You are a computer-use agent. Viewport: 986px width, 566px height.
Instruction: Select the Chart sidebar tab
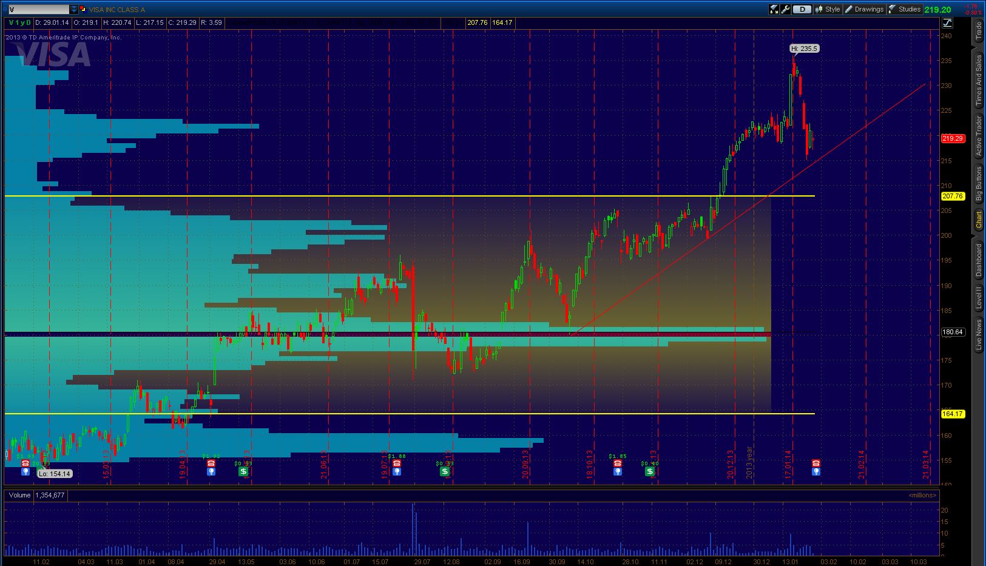pos(978,220)
